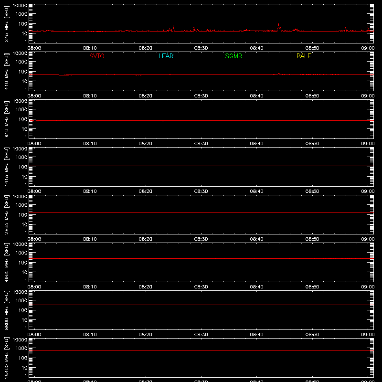
Task: Select the 410 MHz [SFU] axis title
Action: tap(6, 71)
